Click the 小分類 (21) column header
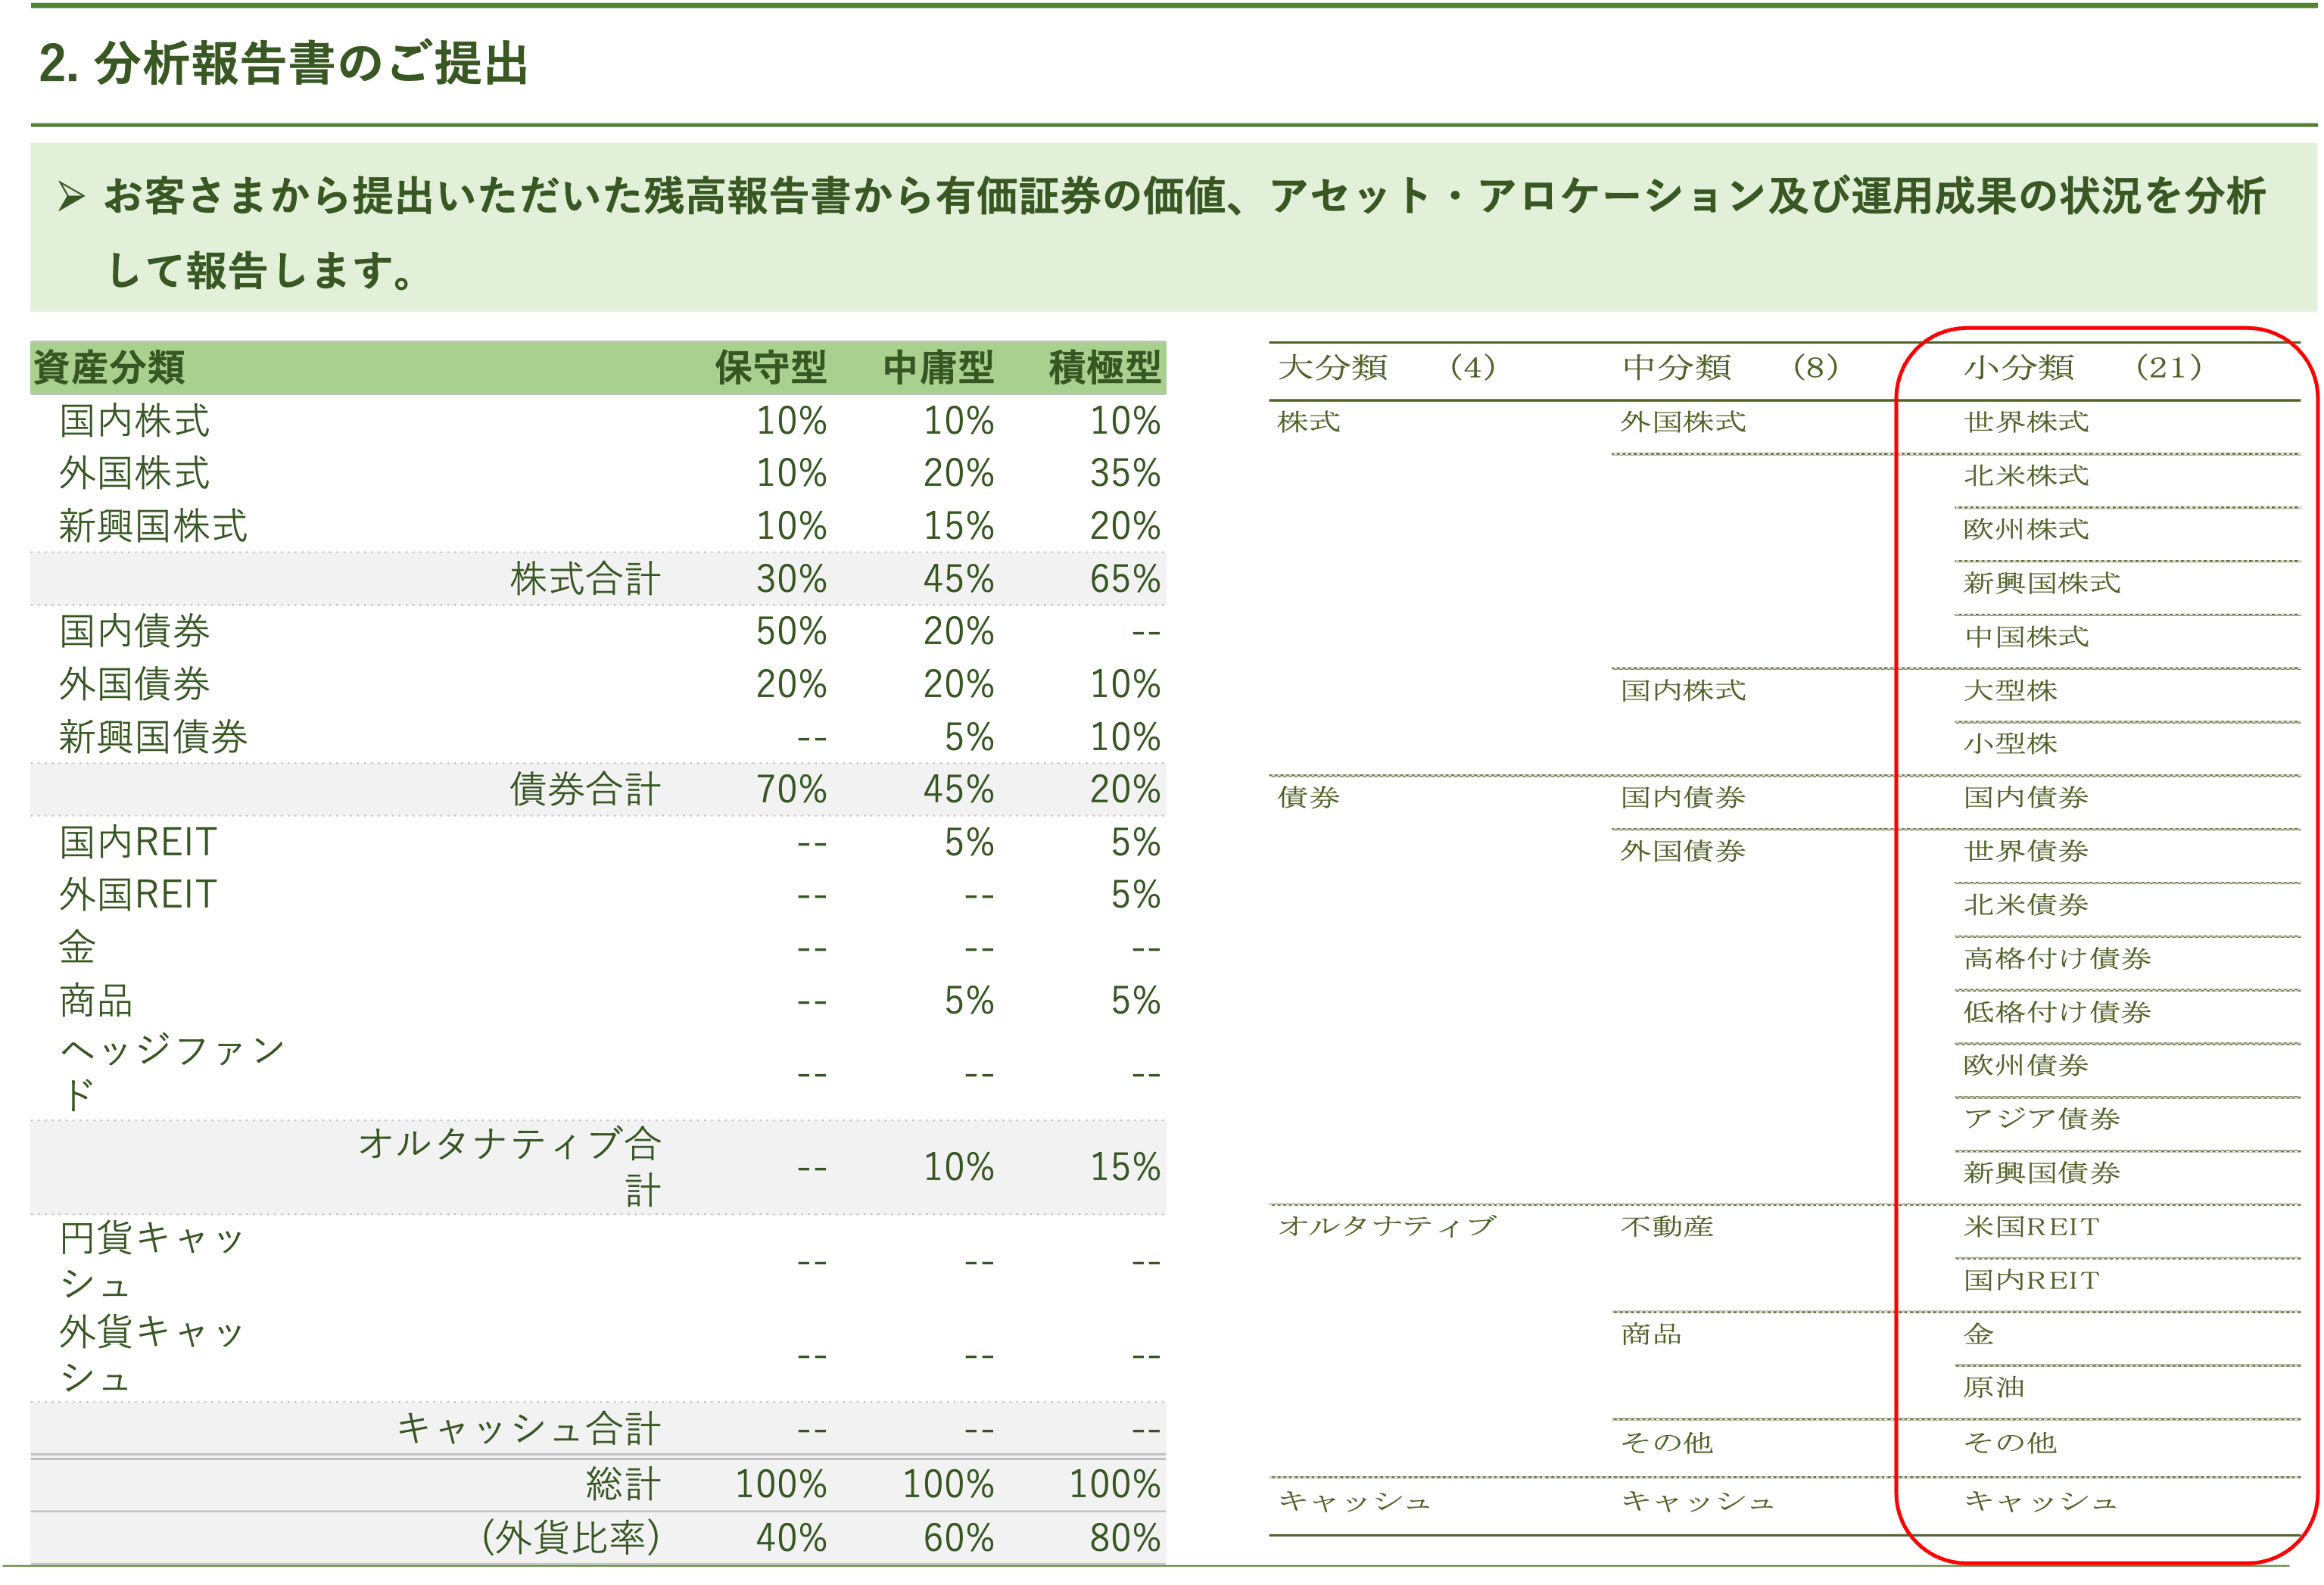Image resolution: width=2324 pixels, height=1585 pixels. 2084,368
